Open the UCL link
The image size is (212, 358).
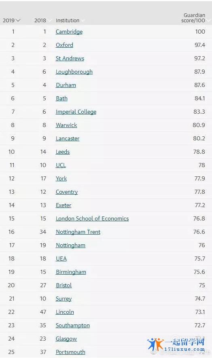(x=61, y=165)
